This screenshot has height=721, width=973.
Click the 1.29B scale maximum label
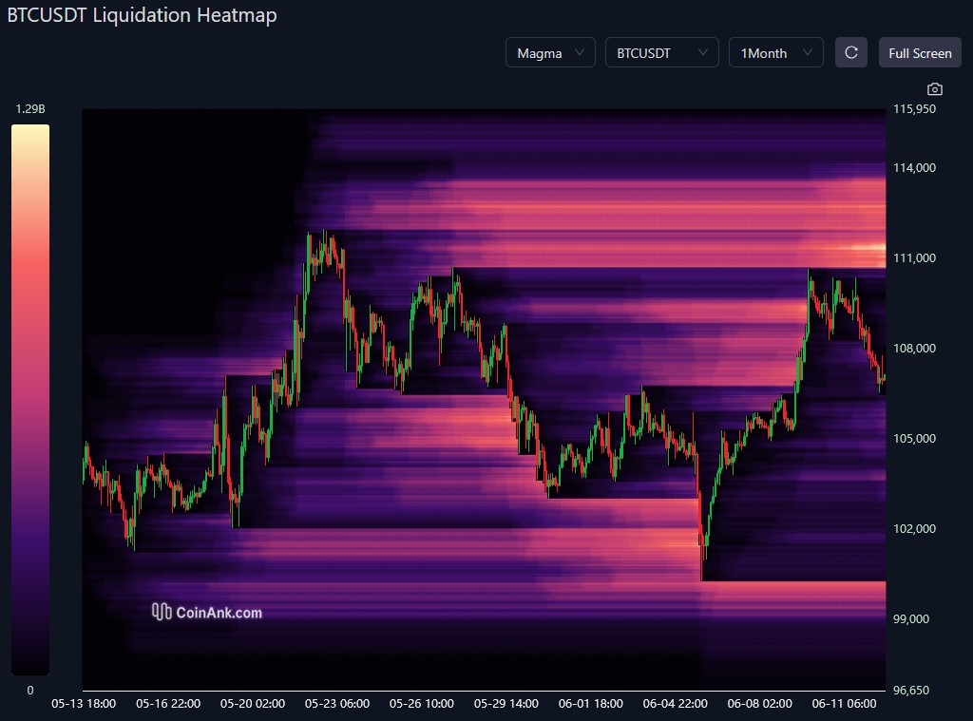tap(30, 109)
